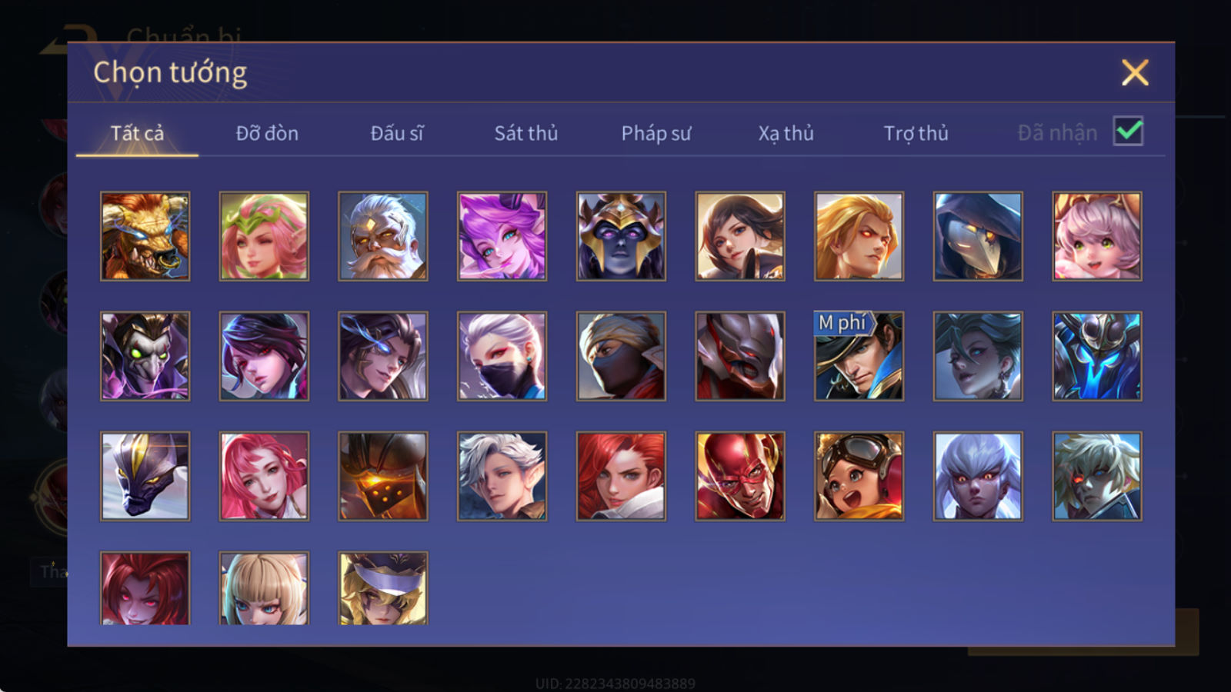Select the golden-helmet dark knight hero

pos(621,236)
